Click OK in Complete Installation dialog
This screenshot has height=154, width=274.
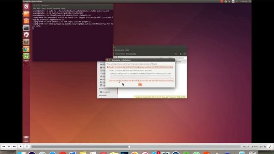140,85
